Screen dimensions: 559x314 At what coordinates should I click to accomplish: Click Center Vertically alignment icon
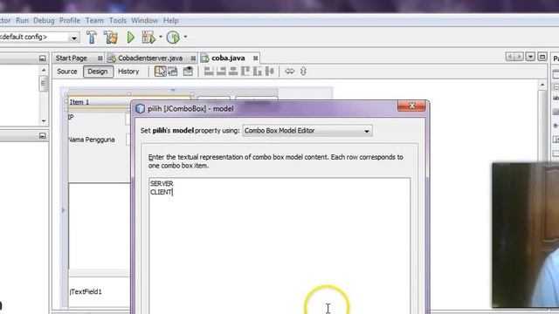pos(270,72)
